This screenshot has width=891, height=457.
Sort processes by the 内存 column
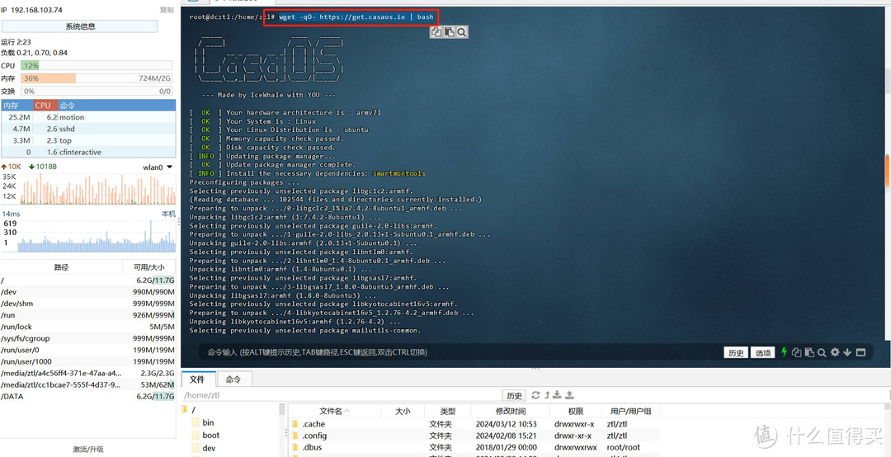(x=17, y=105)
